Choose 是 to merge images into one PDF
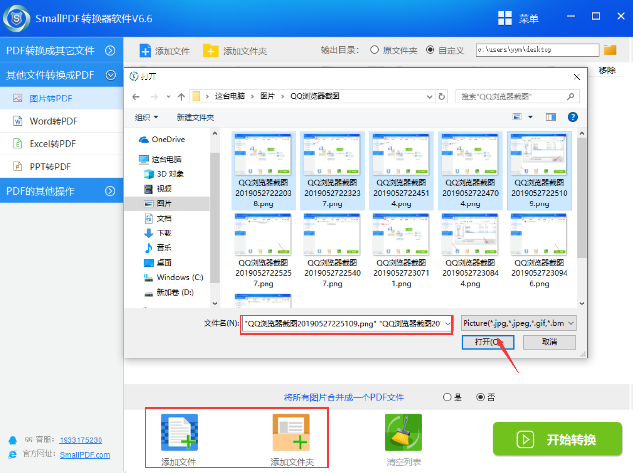The height and width of the screenshot is (473, 633). 447,397
